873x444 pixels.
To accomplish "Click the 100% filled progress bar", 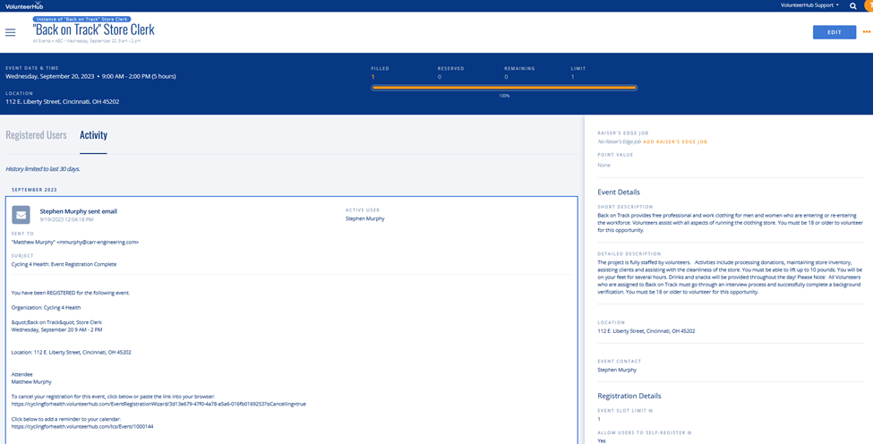I will (504, 88).
